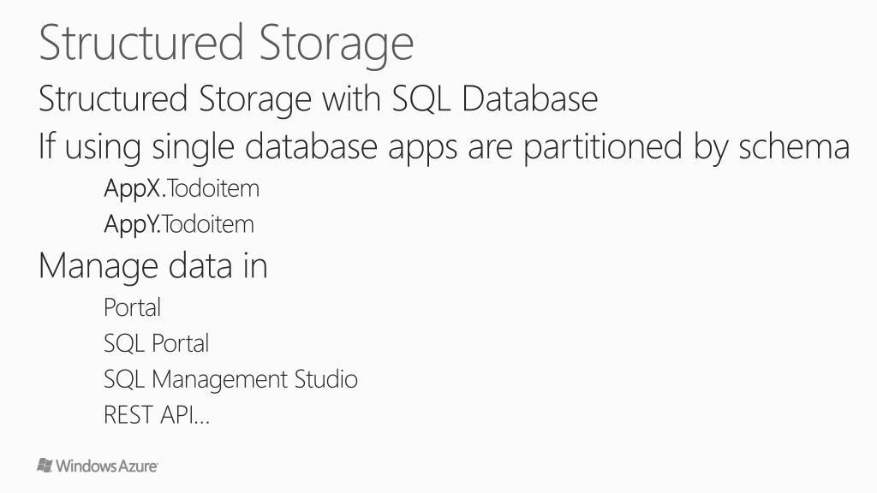Select the Structured Storage slide title
This screenshot has height=493, width=877.
pyautogui.click(x=226, y=45)
